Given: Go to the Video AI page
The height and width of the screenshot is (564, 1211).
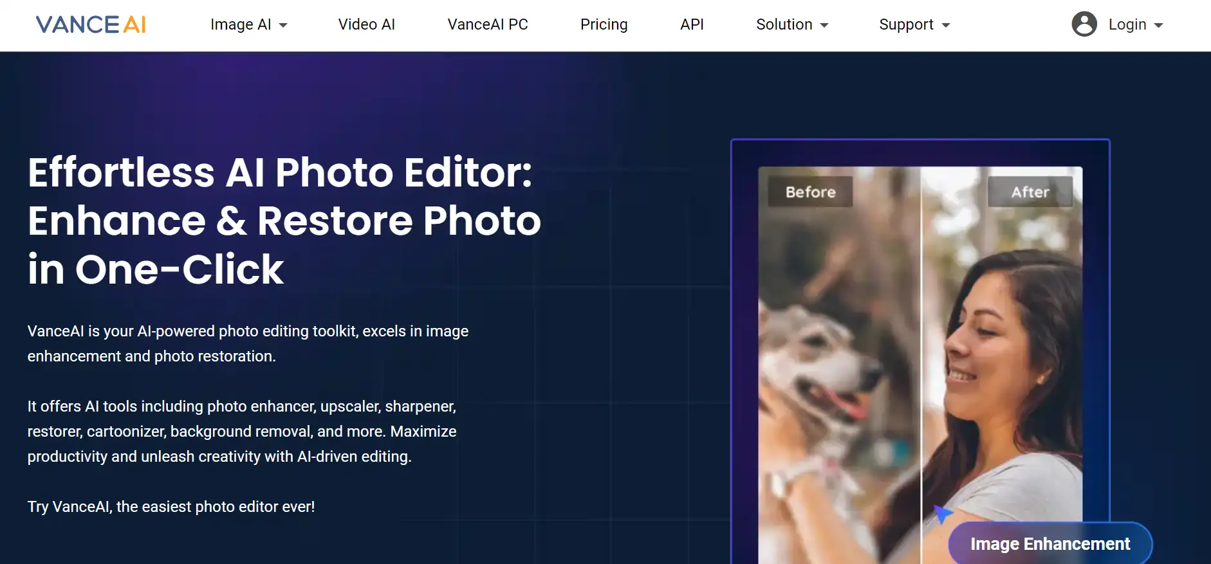Looking at the screenshot, I should click(366, 24).
